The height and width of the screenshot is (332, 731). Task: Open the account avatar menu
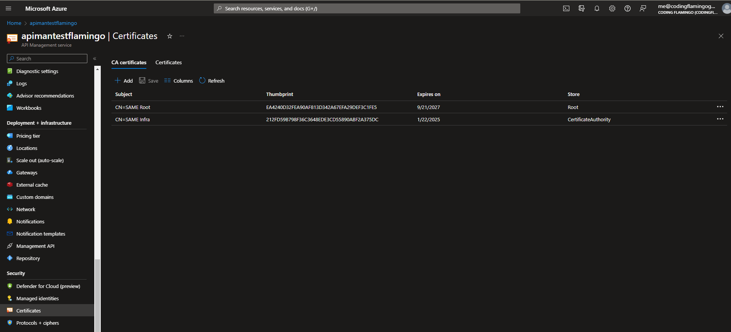pyautogui.click(x=726, y=8)
